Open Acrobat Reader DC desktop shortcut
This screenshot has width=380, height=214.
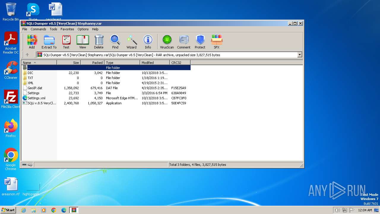click(11, 43)
